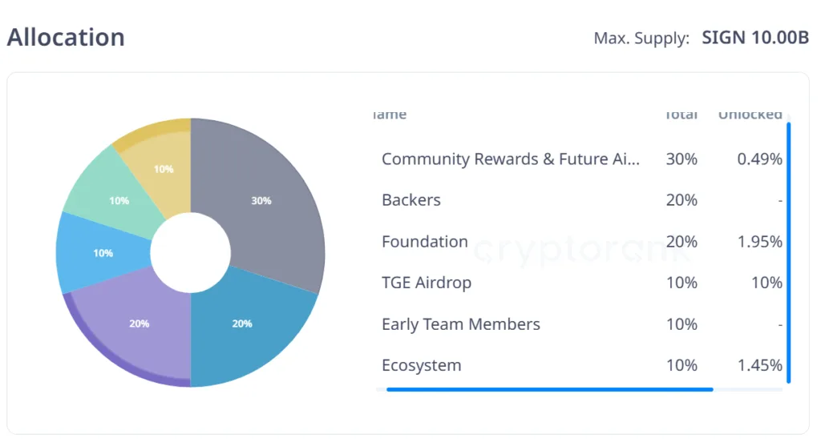Click the gray 30% pie slice
The height and width of the screenshot is (446, 821).
click(x=261, y=200)
